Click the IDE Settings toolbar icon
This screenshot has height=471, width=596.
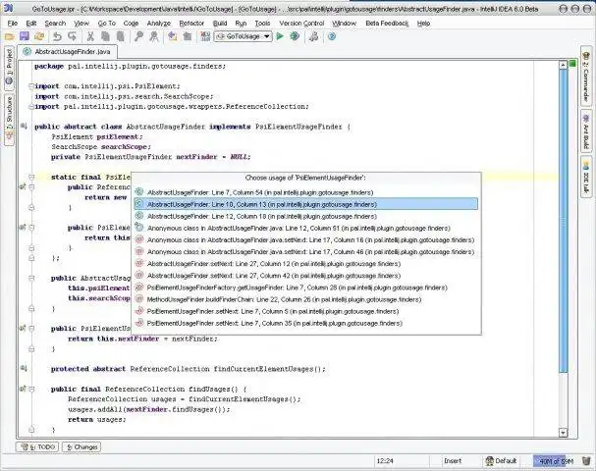tap(313, 36)
